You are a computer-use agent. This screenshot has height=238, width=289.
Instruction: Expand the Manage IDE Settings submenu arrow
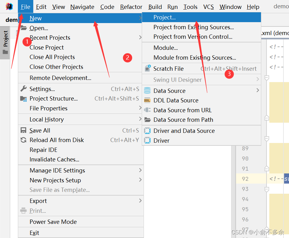tap(140, 170)
